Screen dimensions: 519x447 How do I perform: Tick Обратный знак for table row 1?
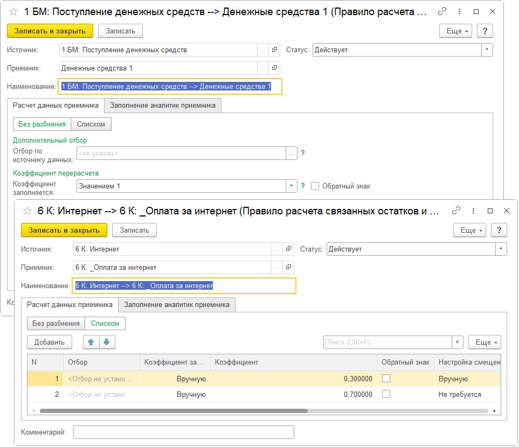pyautogui.click(x=386, y=379)
